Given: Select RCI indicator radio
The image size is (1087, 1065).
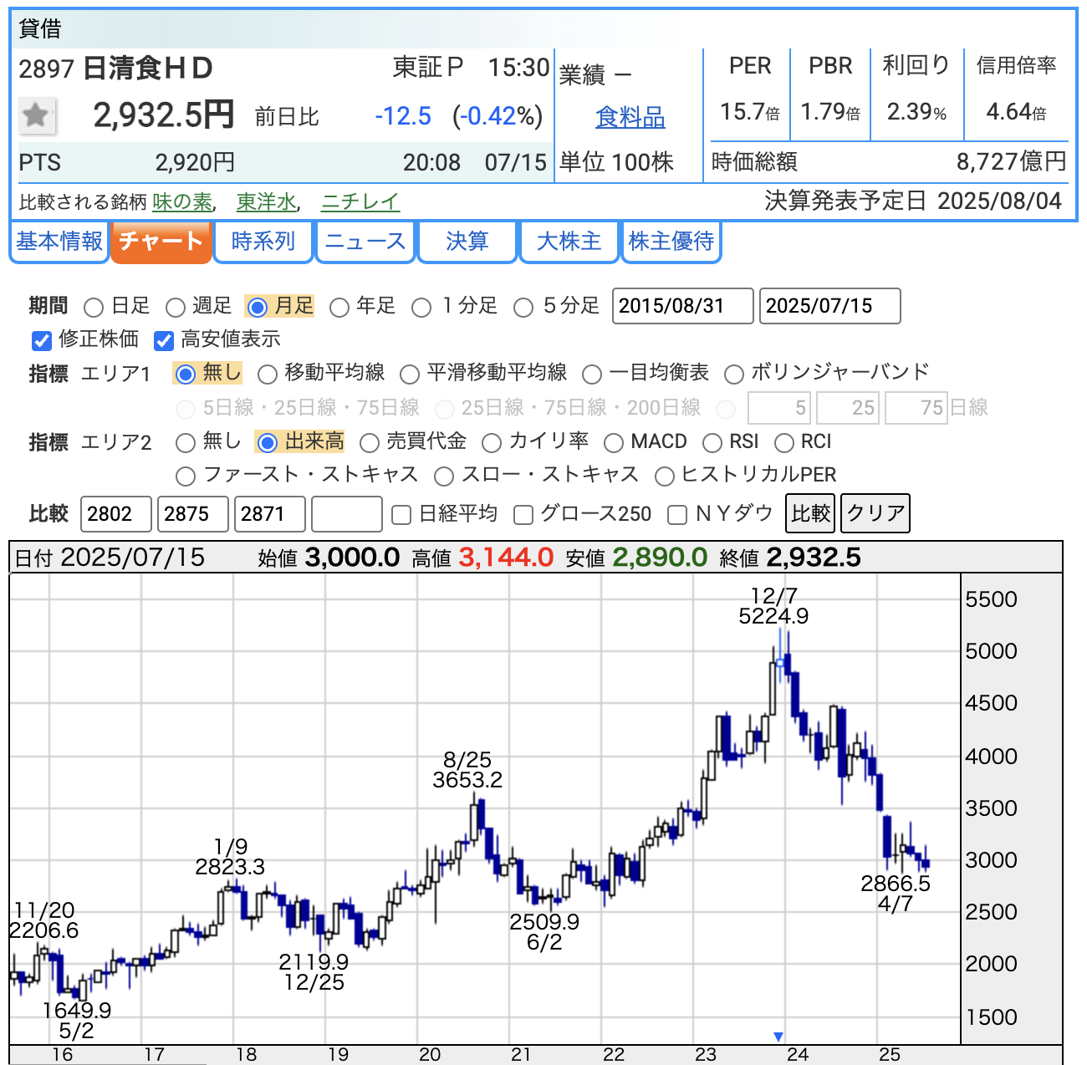Looking at the screenshot, I should pos(783,442).
